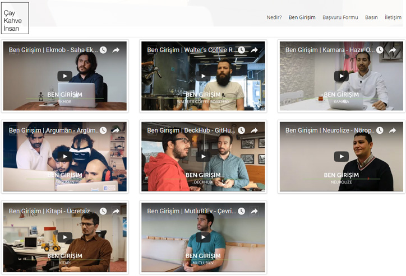Play the Arguman video
Viewport: 406px width, 276px height.
(x=64, y=156)
